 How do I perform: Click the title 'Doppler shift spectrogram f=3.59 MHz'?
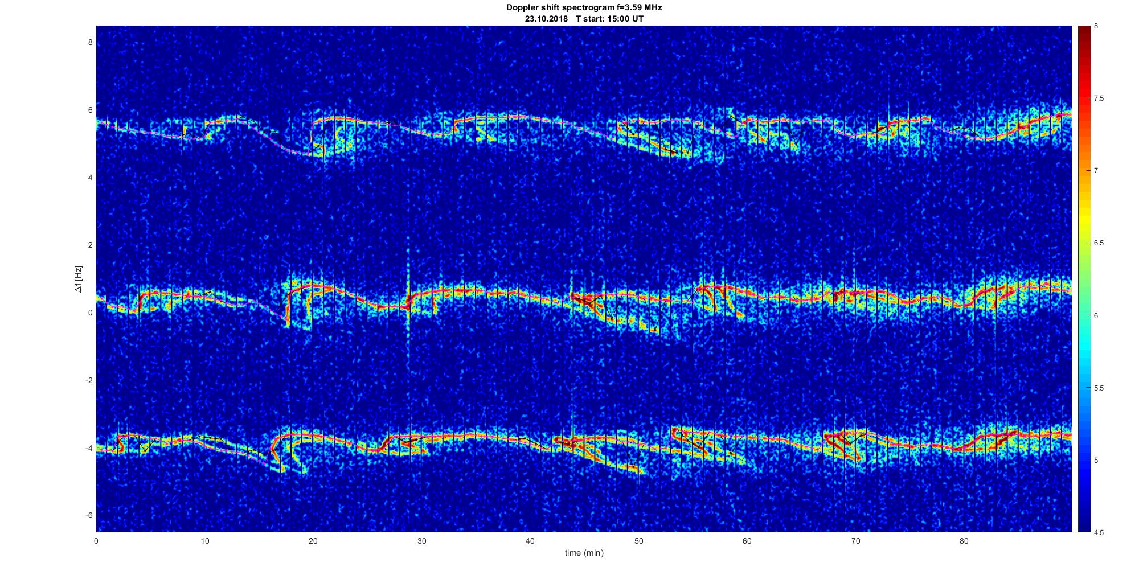[x=584, y=7]
